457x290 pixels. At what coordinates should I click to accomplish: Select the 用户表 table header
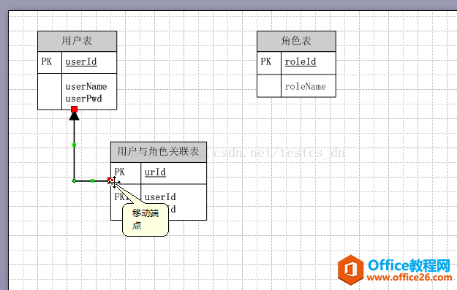[78, 41]
